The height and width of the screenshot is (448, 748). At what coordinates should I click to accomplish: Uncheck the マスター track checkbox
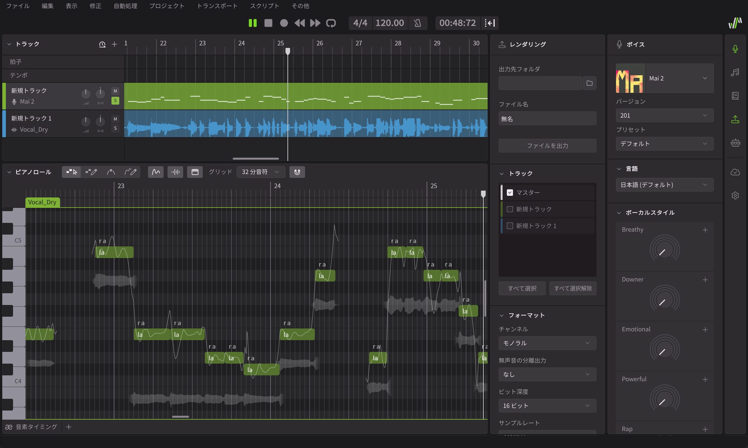pos(510,193)
